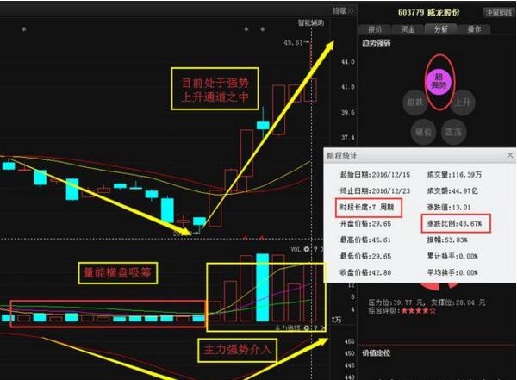Screen dimensions: 517x380
Task: Close the 阶段统计 statistics dialog
Action: point(510,155)
